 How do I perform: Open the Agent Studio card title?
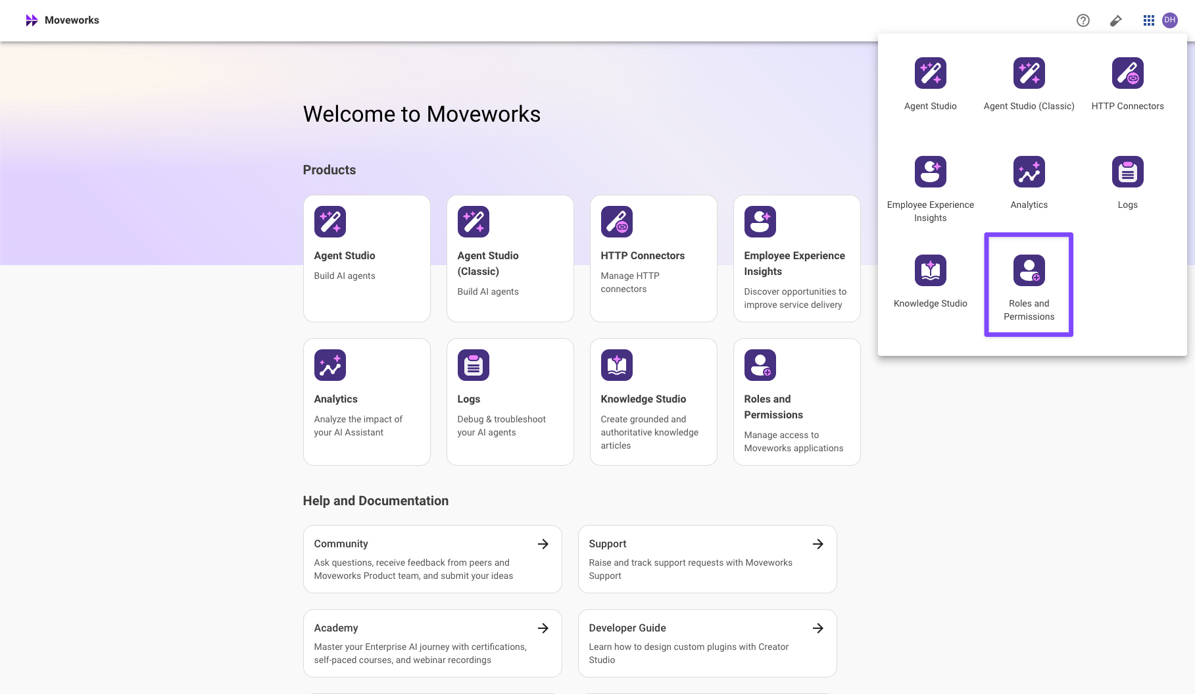point(345,256)
